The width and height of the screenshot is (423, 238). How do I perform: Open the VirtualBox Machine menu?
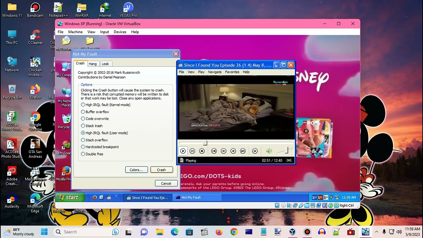[x=75, y=32]
